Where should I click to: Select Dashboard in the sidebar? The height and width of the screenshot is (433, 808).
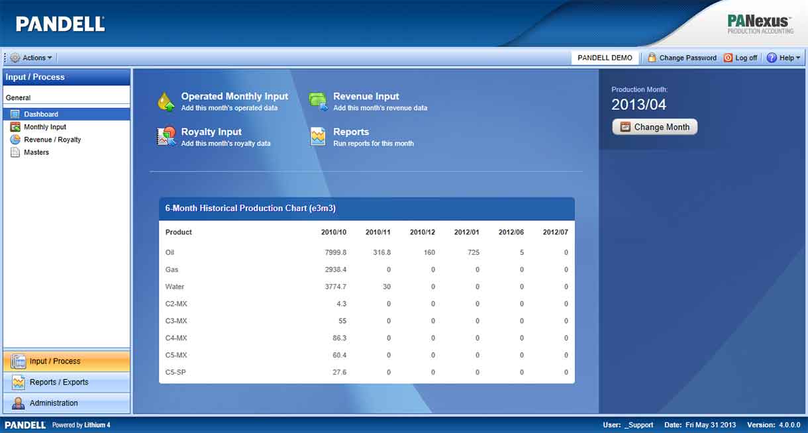pos(66,114)
